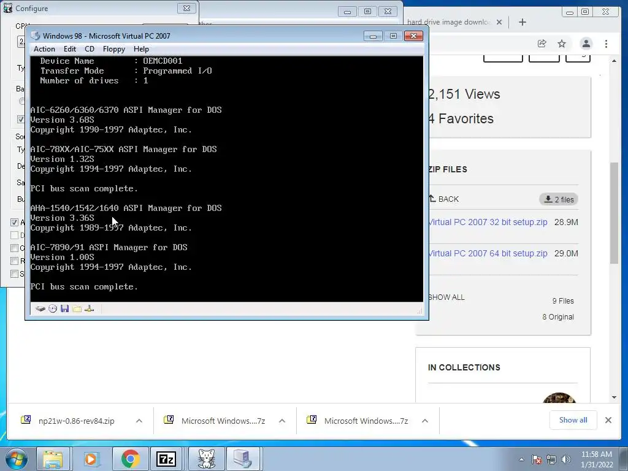This screenshot has height=471, width=628.
Task: Click the '2,151 Views' text
Action: [x=464, y=94]
